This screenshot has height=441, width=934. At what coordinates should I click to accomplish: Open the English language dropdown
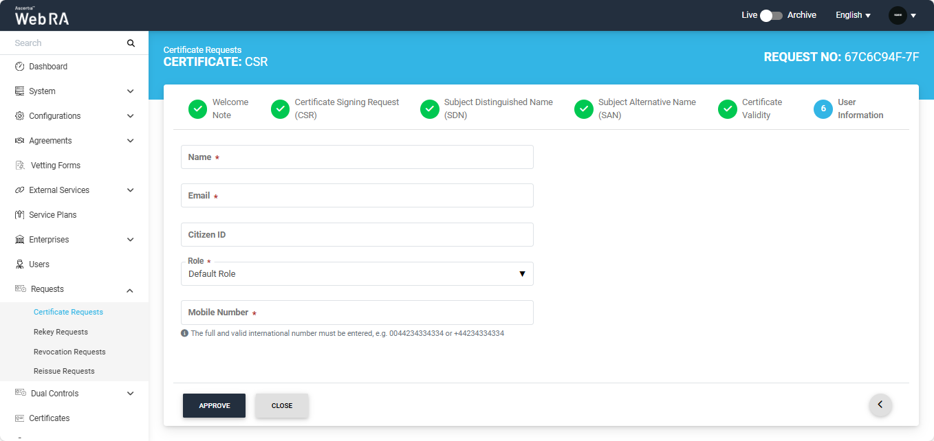853,15
